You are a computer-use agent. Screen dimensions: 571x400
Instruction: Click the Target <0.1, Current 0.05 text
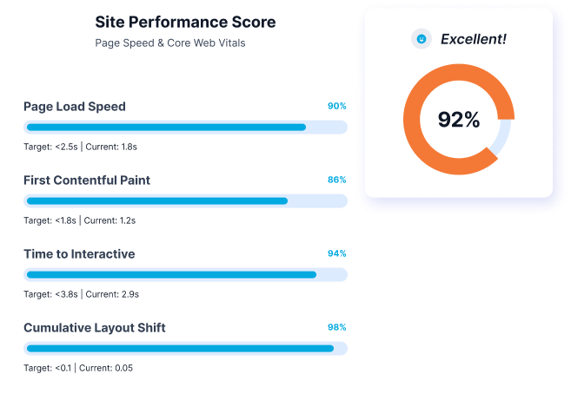[78, 368]
